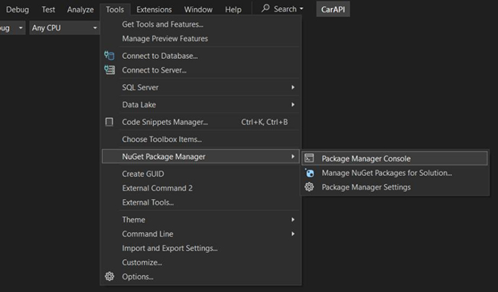Image resolution: width=498 pixels, height=292 pixels.
Task: Click the Data Lake menu label
Action: coord(139,104)
